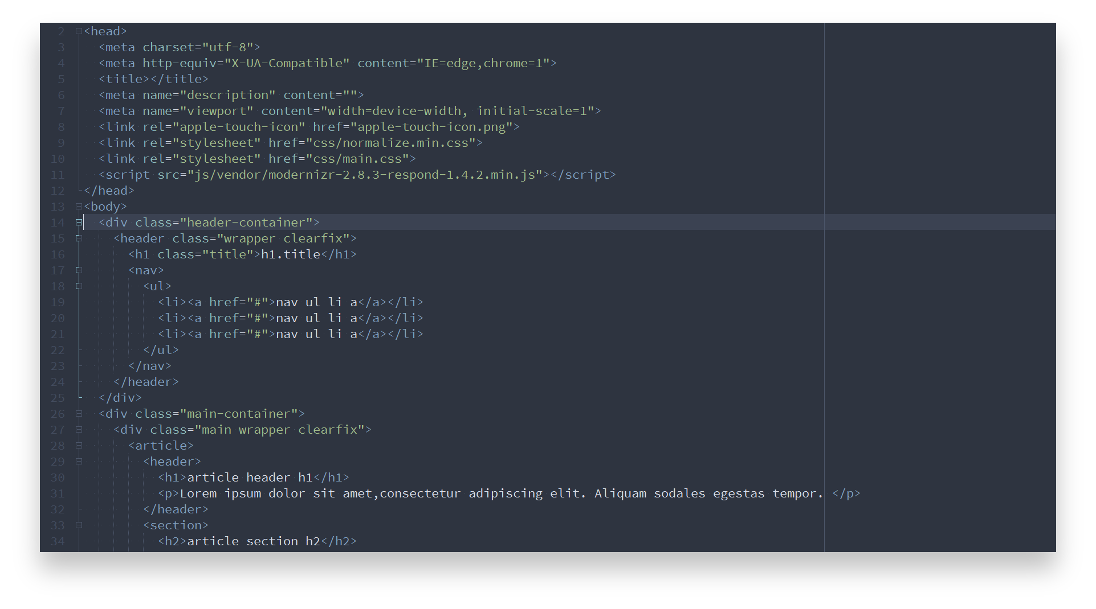
Task: Collapse the main wrapper clearfix div fold, line 27
Action: [79, 430]
